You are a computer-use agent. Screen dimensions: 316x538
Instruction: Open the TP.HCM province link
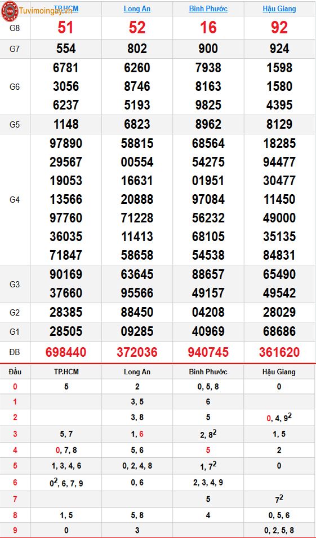click(x=66, y=8)
